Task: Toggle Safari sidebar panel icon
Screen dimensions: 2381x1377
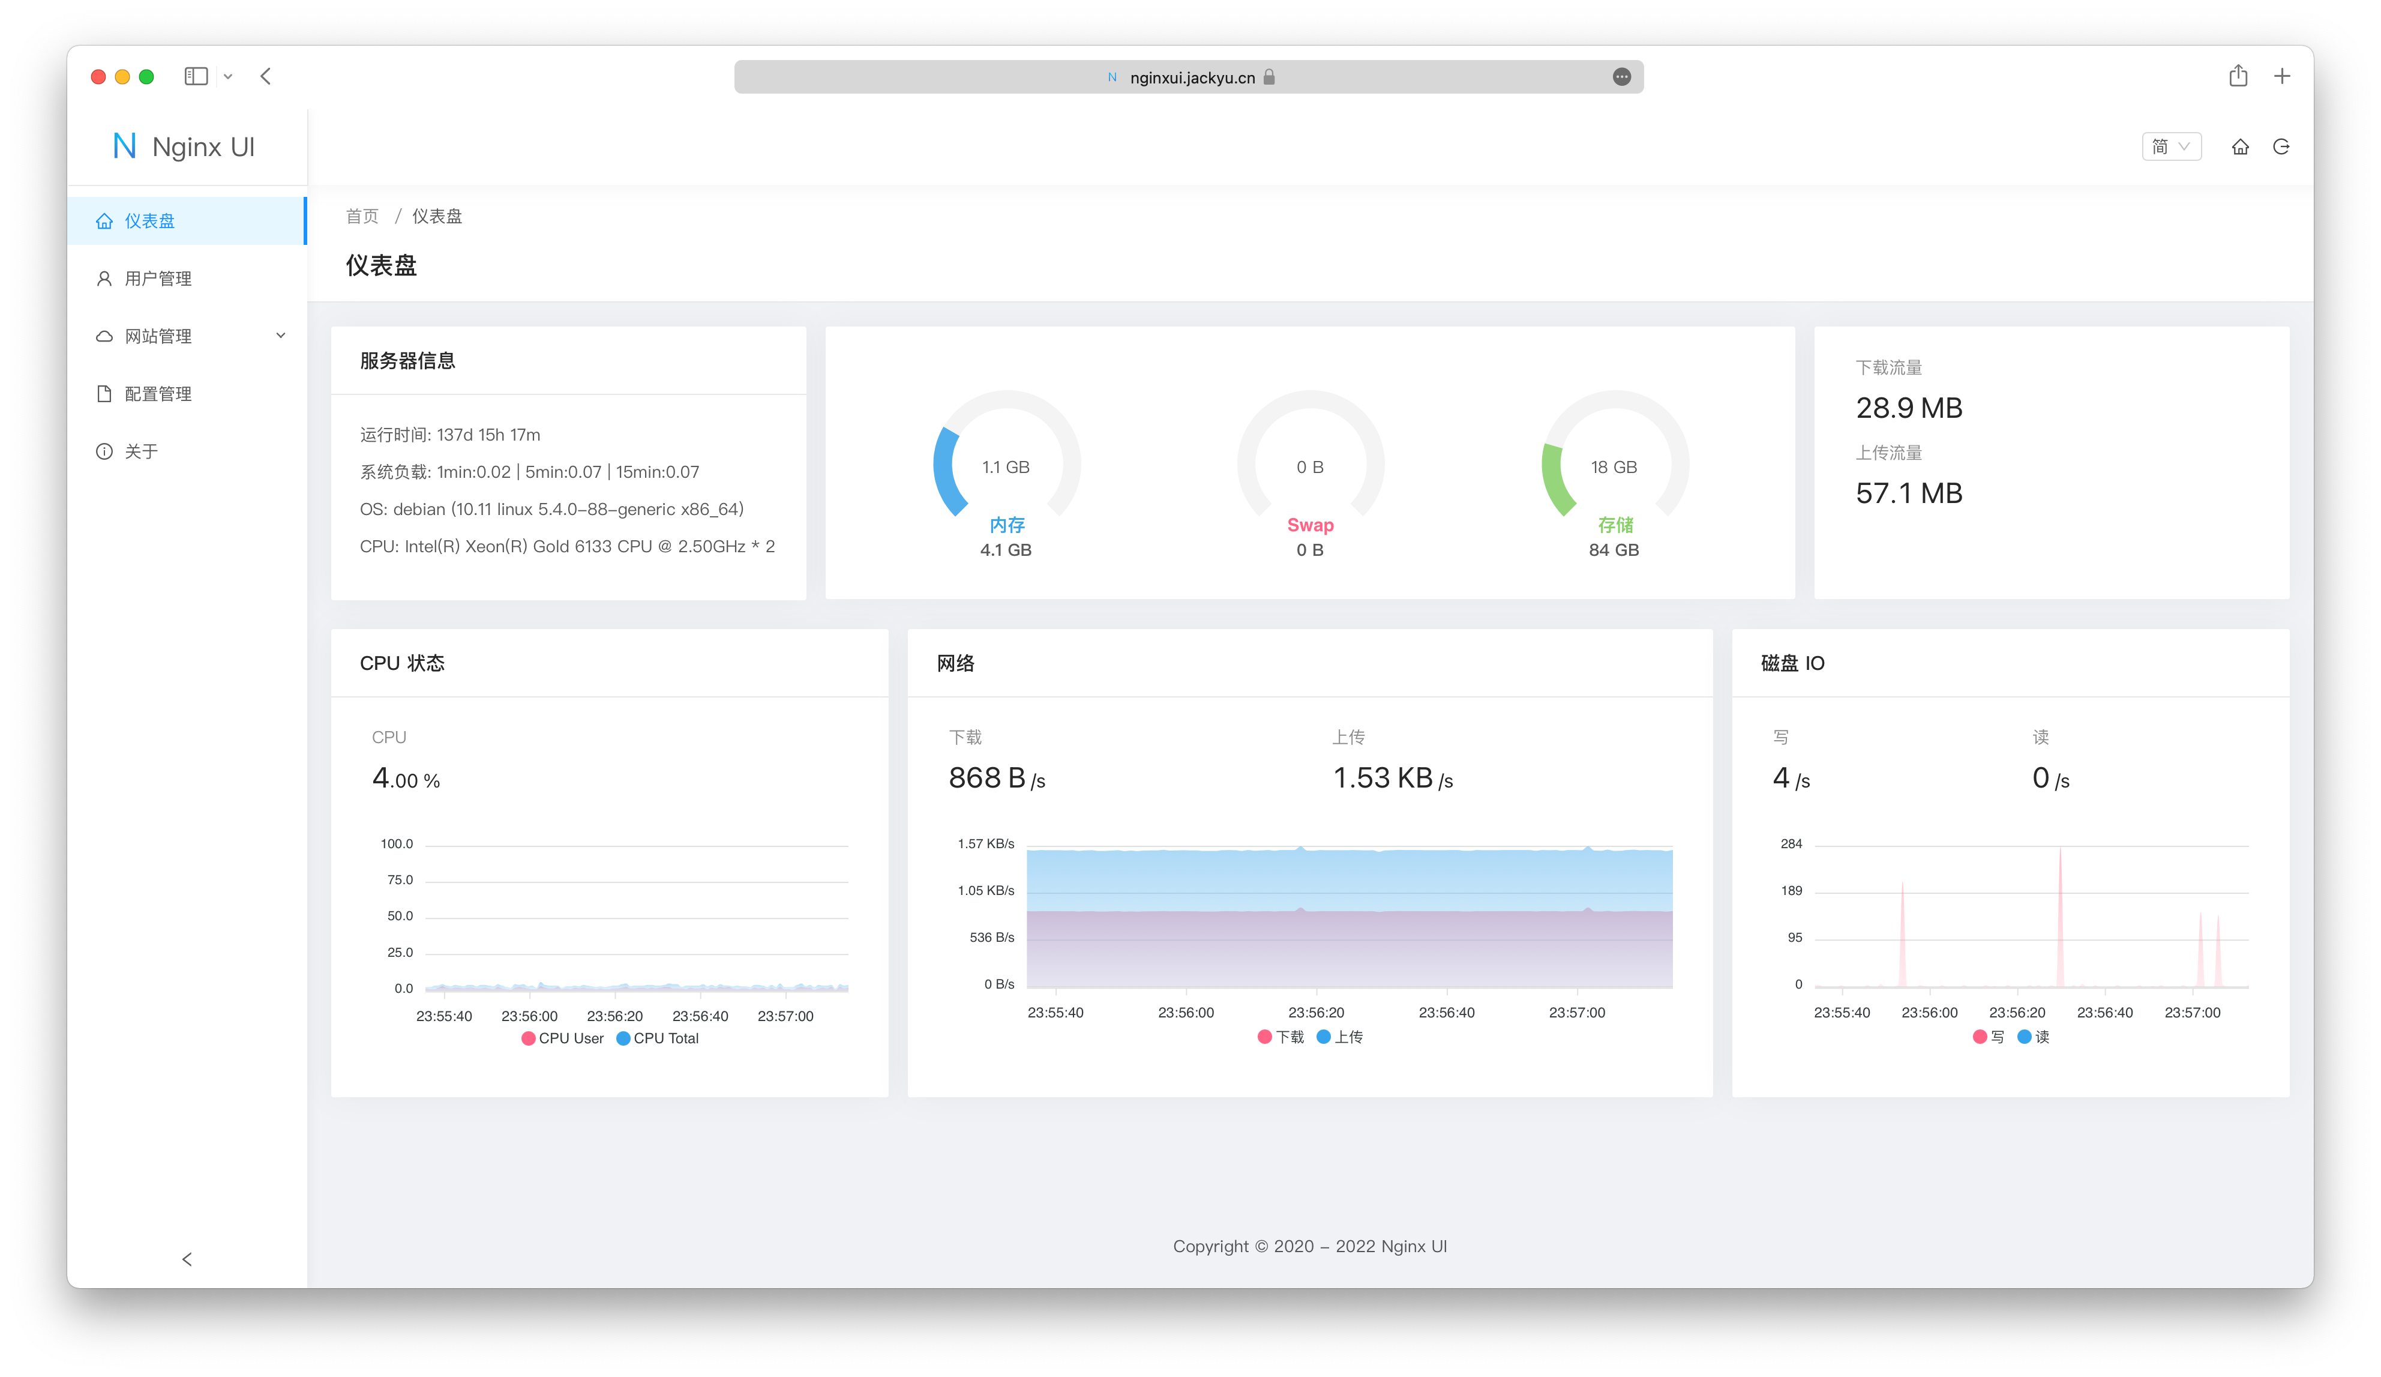Action: tap(196, 77)
